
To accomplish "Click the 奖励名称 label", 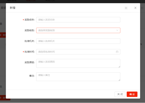I will click(x=30, y=20).
